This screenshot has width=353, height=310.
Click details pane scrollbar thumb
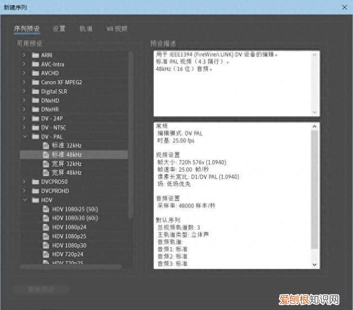[314, 189]
